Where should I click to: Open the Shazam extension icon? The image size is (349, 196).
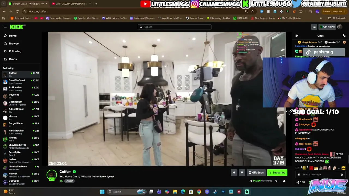coord(262,11)
